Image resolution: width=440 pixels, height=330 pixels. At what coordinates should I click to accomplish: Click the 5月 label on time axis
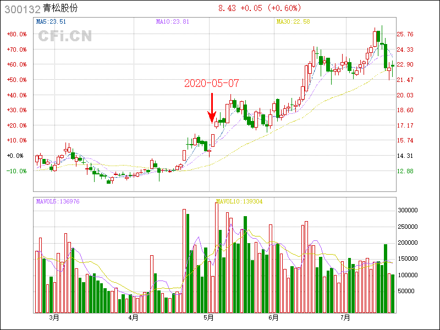[208, 318]
